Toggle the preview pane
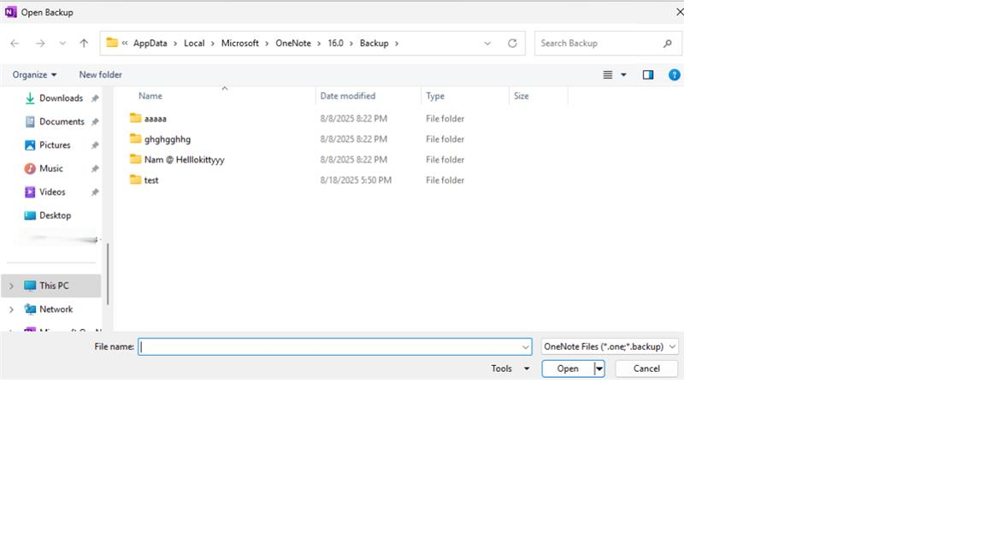Screen dimensions: 985x554 (x=648, y=74)
